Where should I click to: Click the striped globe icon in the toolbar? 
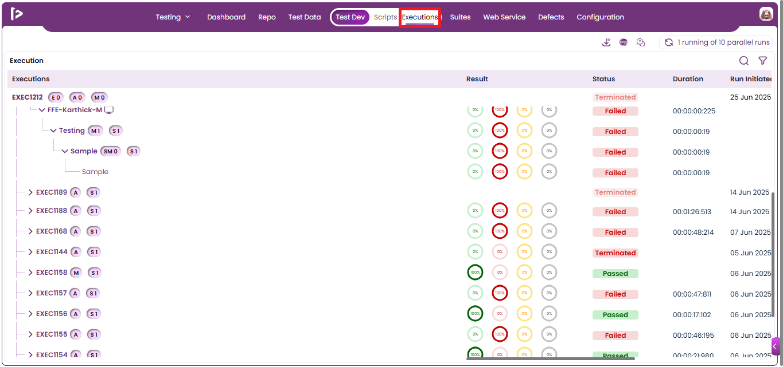point(624,42)
